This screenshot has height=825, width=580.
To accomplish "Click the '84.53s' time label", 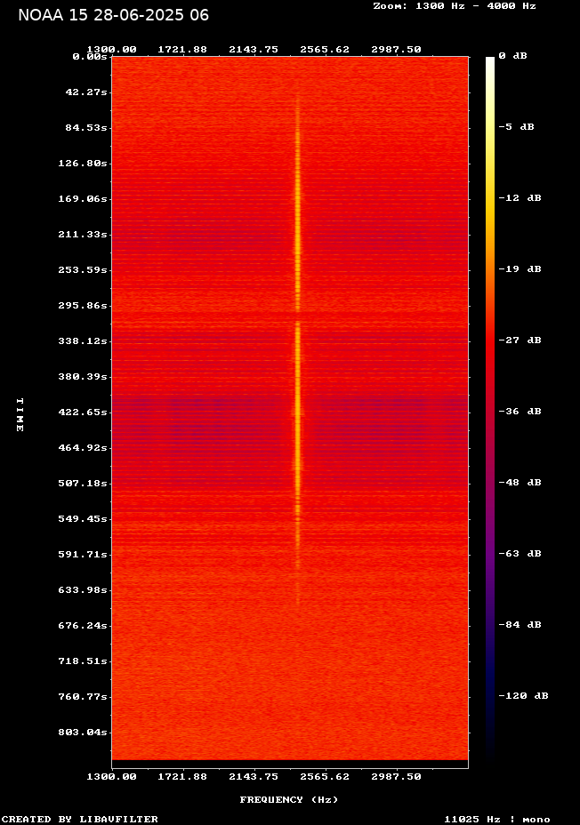I will (x=86, y=128).
